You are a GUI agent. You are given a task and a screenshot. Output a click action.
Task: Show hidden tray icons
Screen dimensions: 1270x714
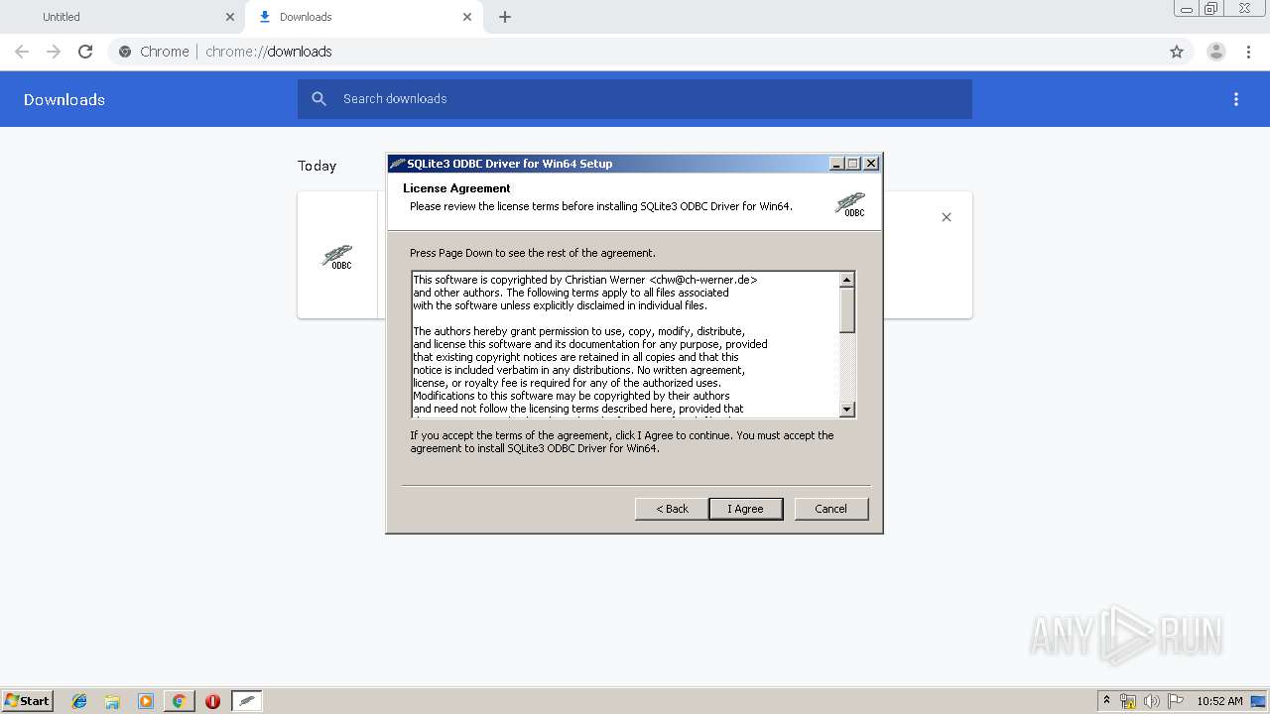click(1107, 701)
